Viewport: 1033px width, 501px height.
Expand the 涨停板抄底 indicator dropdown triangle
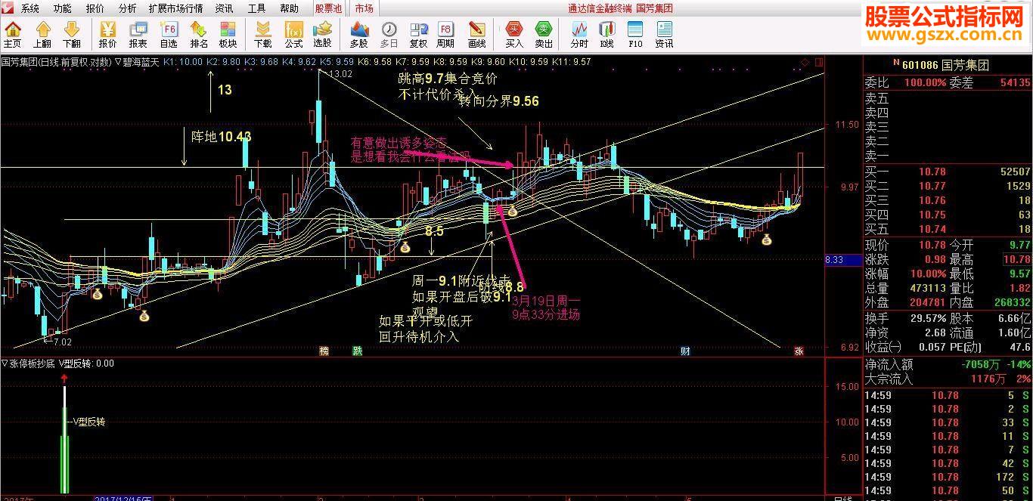pos(5,363)
